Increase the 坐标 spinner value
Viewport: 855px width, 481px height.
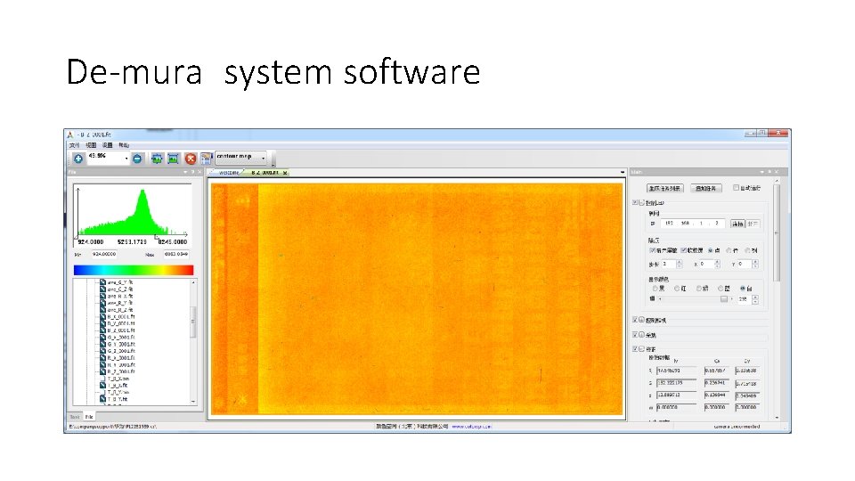coord(680,262)
